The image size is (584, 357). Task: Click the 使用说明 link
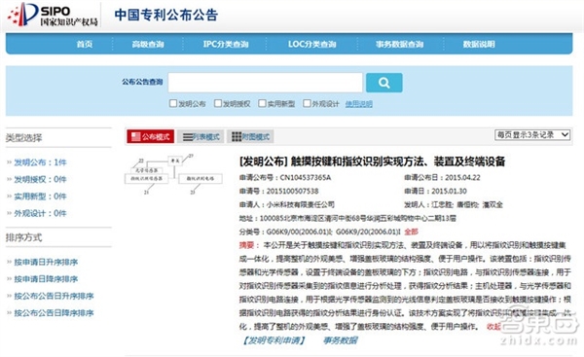(x=358, y=104)
